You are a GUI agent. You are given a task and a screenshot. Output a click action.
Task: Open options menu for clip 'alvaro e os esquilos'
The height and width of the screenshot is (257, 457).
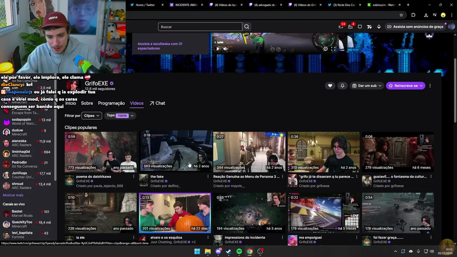point(208,237)
